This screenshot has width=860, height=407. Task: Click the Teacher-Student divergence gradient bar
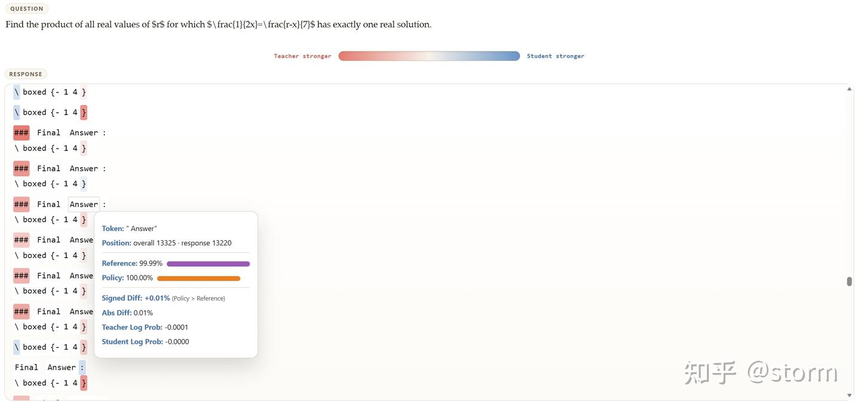429,55
